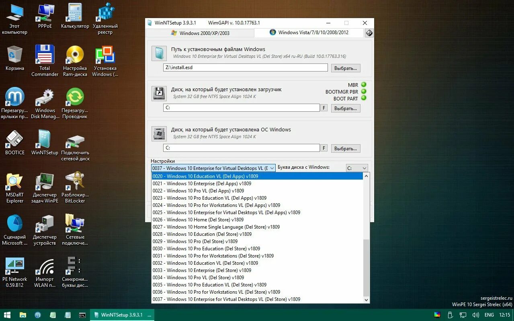
Task: Choose 0024 - Pro for Workstations VL (Del Apps)
Action: pos(257,205)
